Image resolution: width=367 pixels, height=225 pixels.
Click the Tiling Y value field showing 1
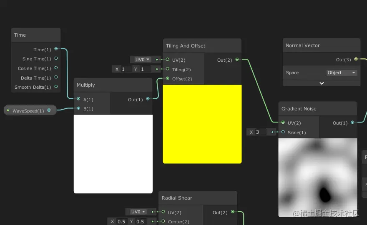point(145,69)
